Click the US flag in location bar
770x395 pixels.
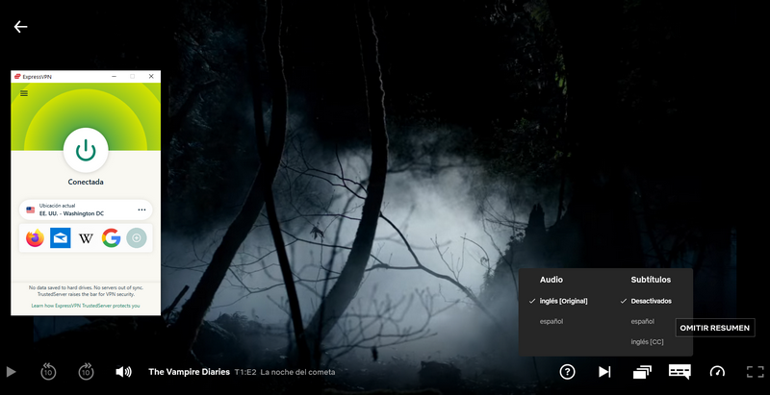coord(31,210)
